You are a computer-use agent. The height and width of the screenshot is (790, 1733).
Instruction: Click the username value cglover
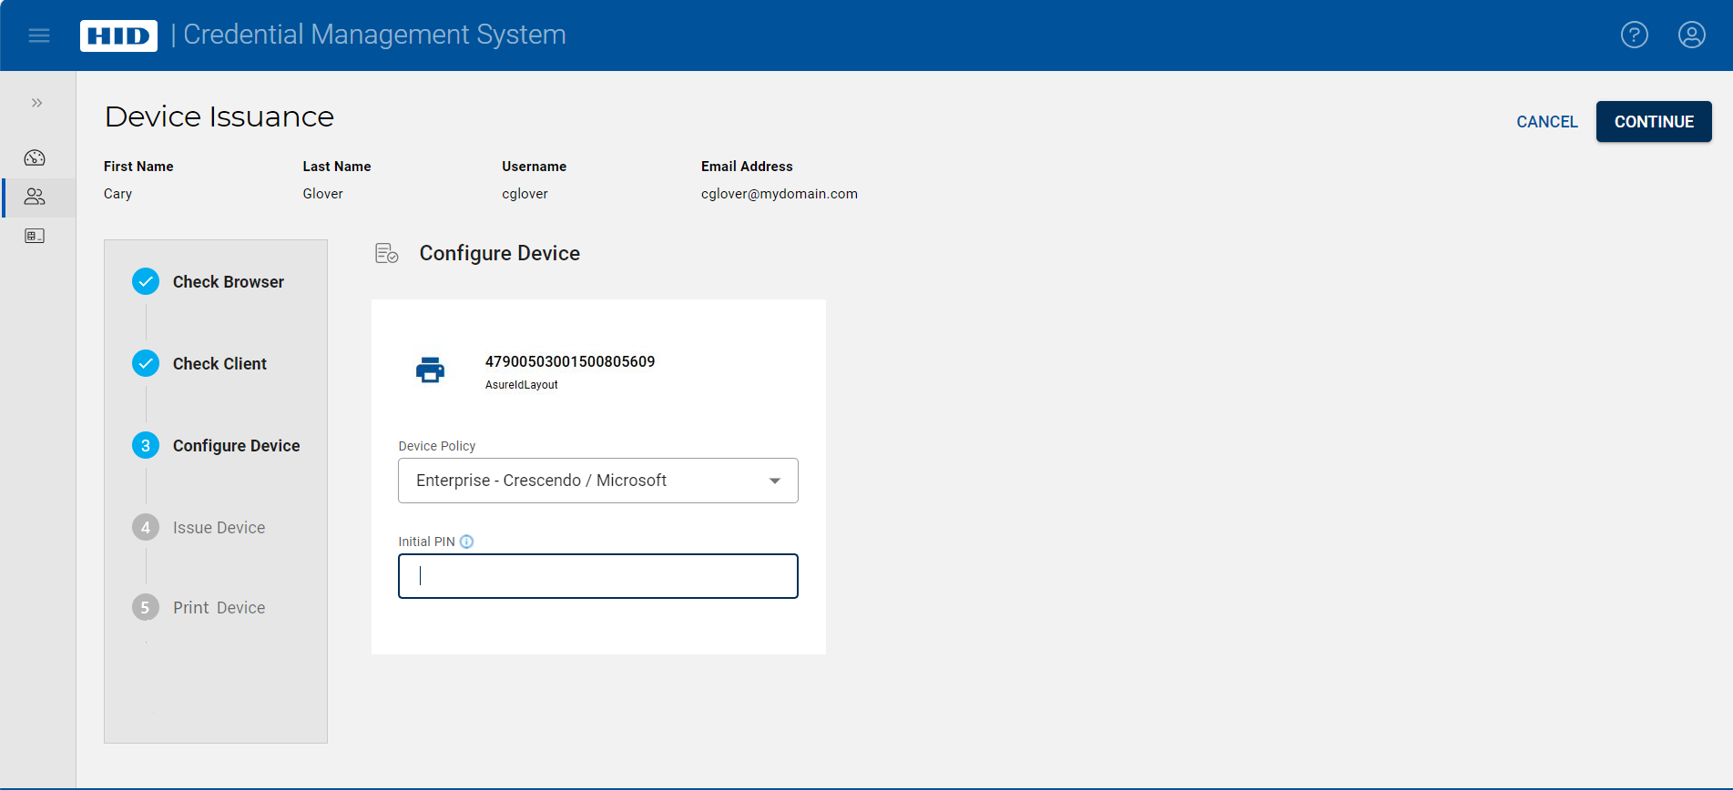pyautogui.click(x=525, y=194)
